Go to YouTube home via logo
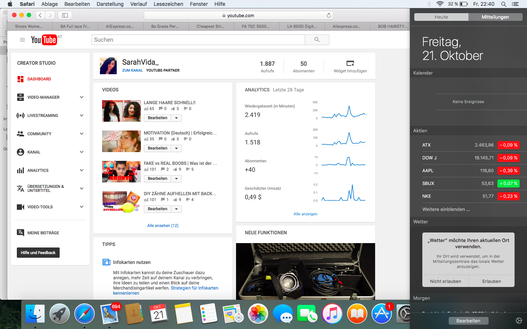527x329 pixels. coord(44,40)
